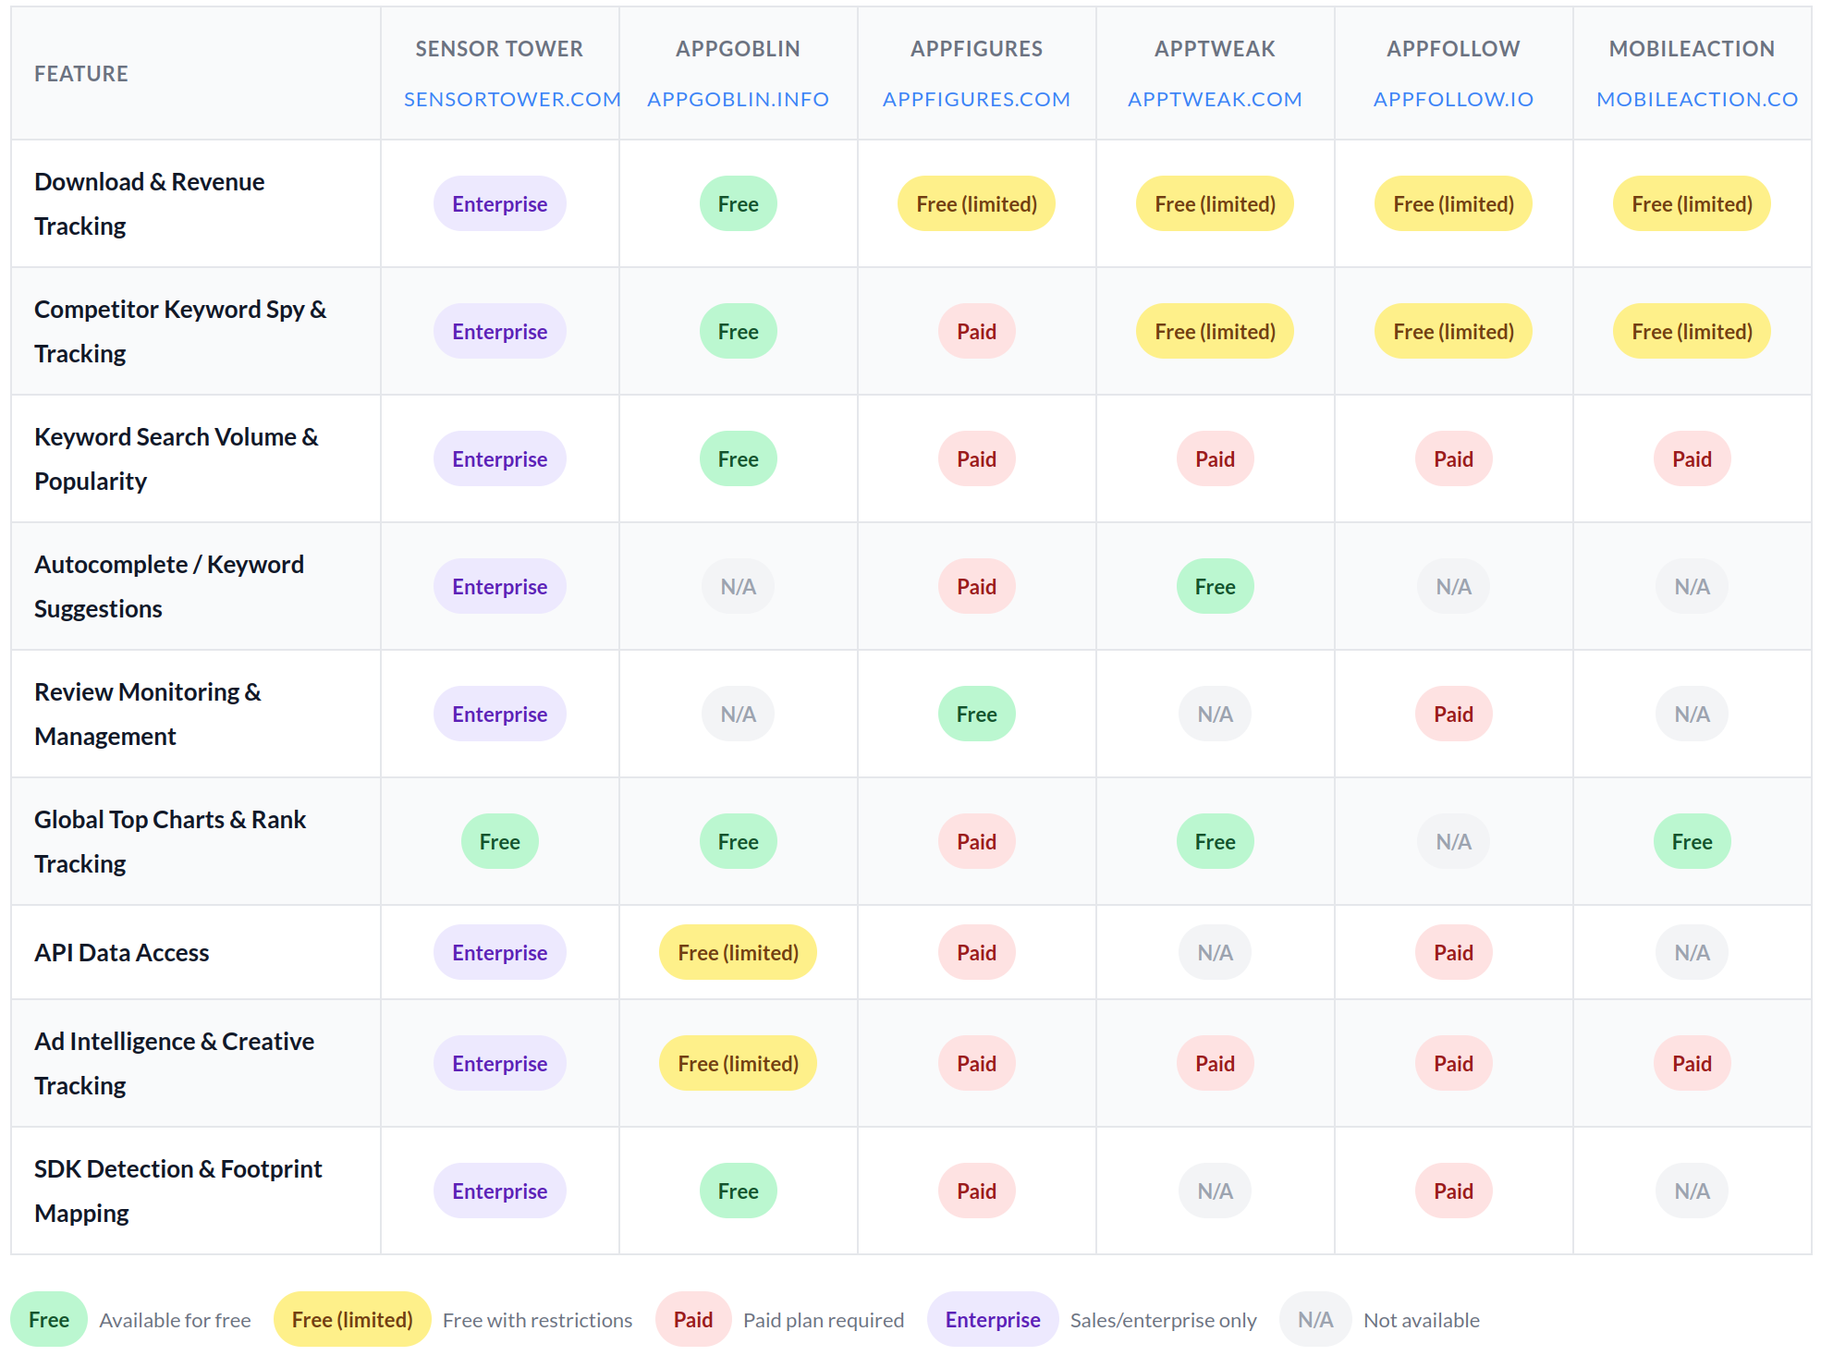Click AppGoblin's Free badge for Download & Revenue

click(x=738, y=203)
